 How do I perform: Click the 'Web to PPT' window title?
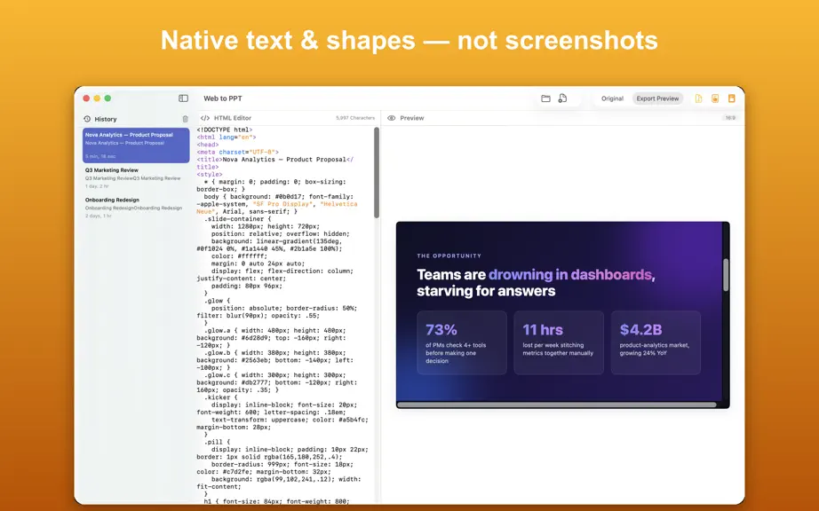pos(223,98)
